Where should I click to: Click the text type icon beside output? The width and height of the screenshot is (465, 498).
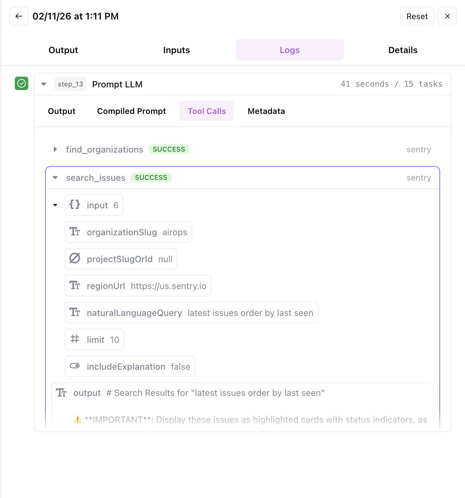point(61,392)
